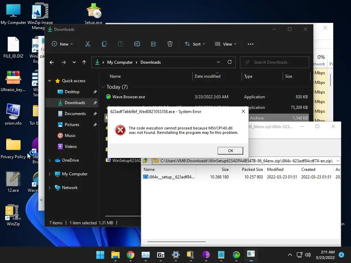This screenshot has height=263, width=351.
Task: Click Downloads in address breadcrumb
Action: tap(151, 62)
